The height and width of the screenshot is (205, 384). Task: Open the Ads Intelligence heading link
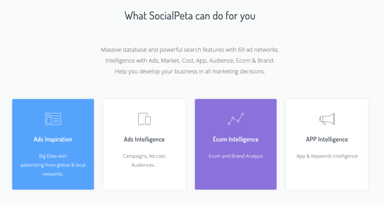tap(144, 139)
